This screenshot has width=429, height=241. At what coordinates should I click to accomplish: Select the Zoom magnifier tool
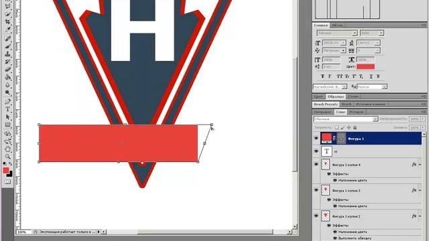[x=8, y=157]
